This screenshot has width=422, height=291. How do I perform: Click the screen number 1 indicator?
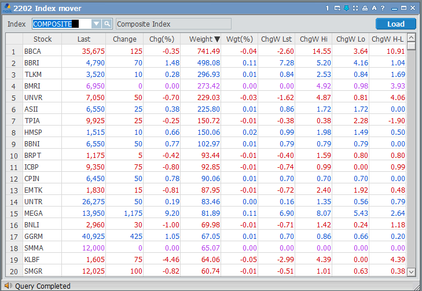(327, 9)
